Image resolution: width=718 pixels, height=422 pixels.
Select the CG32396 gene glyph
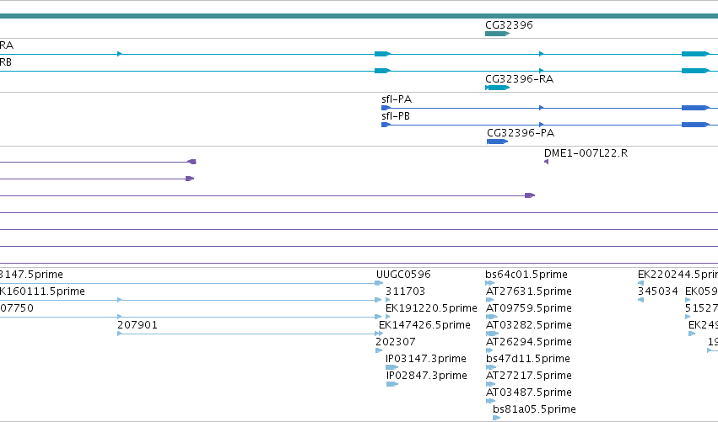[x=497, y=34]
